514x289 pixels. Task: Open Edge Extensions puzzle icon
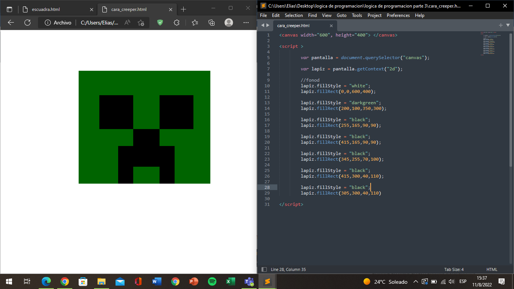click(x=176, y=23)
